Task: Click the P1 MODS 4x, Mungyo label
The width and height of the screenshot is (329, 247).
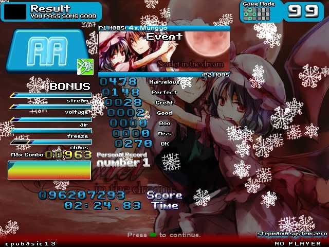Action: [133, 28]
